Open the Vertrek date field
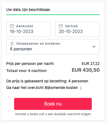 pos(77,29)
